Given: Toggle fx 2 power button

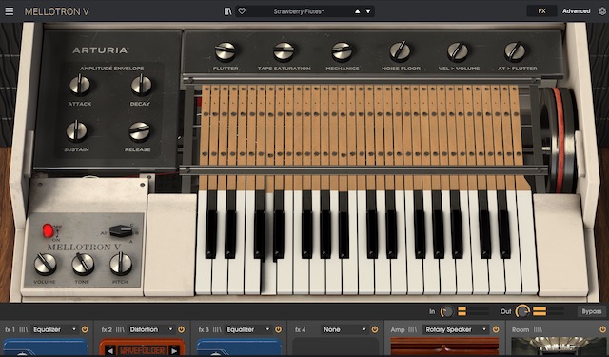Looking at the screenshot, I should [x=182, y=329].
